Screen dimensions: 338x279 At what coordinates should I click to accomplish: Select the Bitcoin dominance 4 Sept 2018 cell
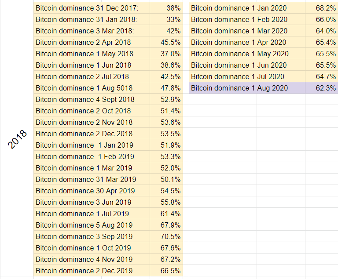point(92,99)
